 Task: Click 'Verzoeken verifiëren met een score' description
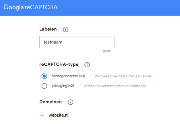coord(123,76)
